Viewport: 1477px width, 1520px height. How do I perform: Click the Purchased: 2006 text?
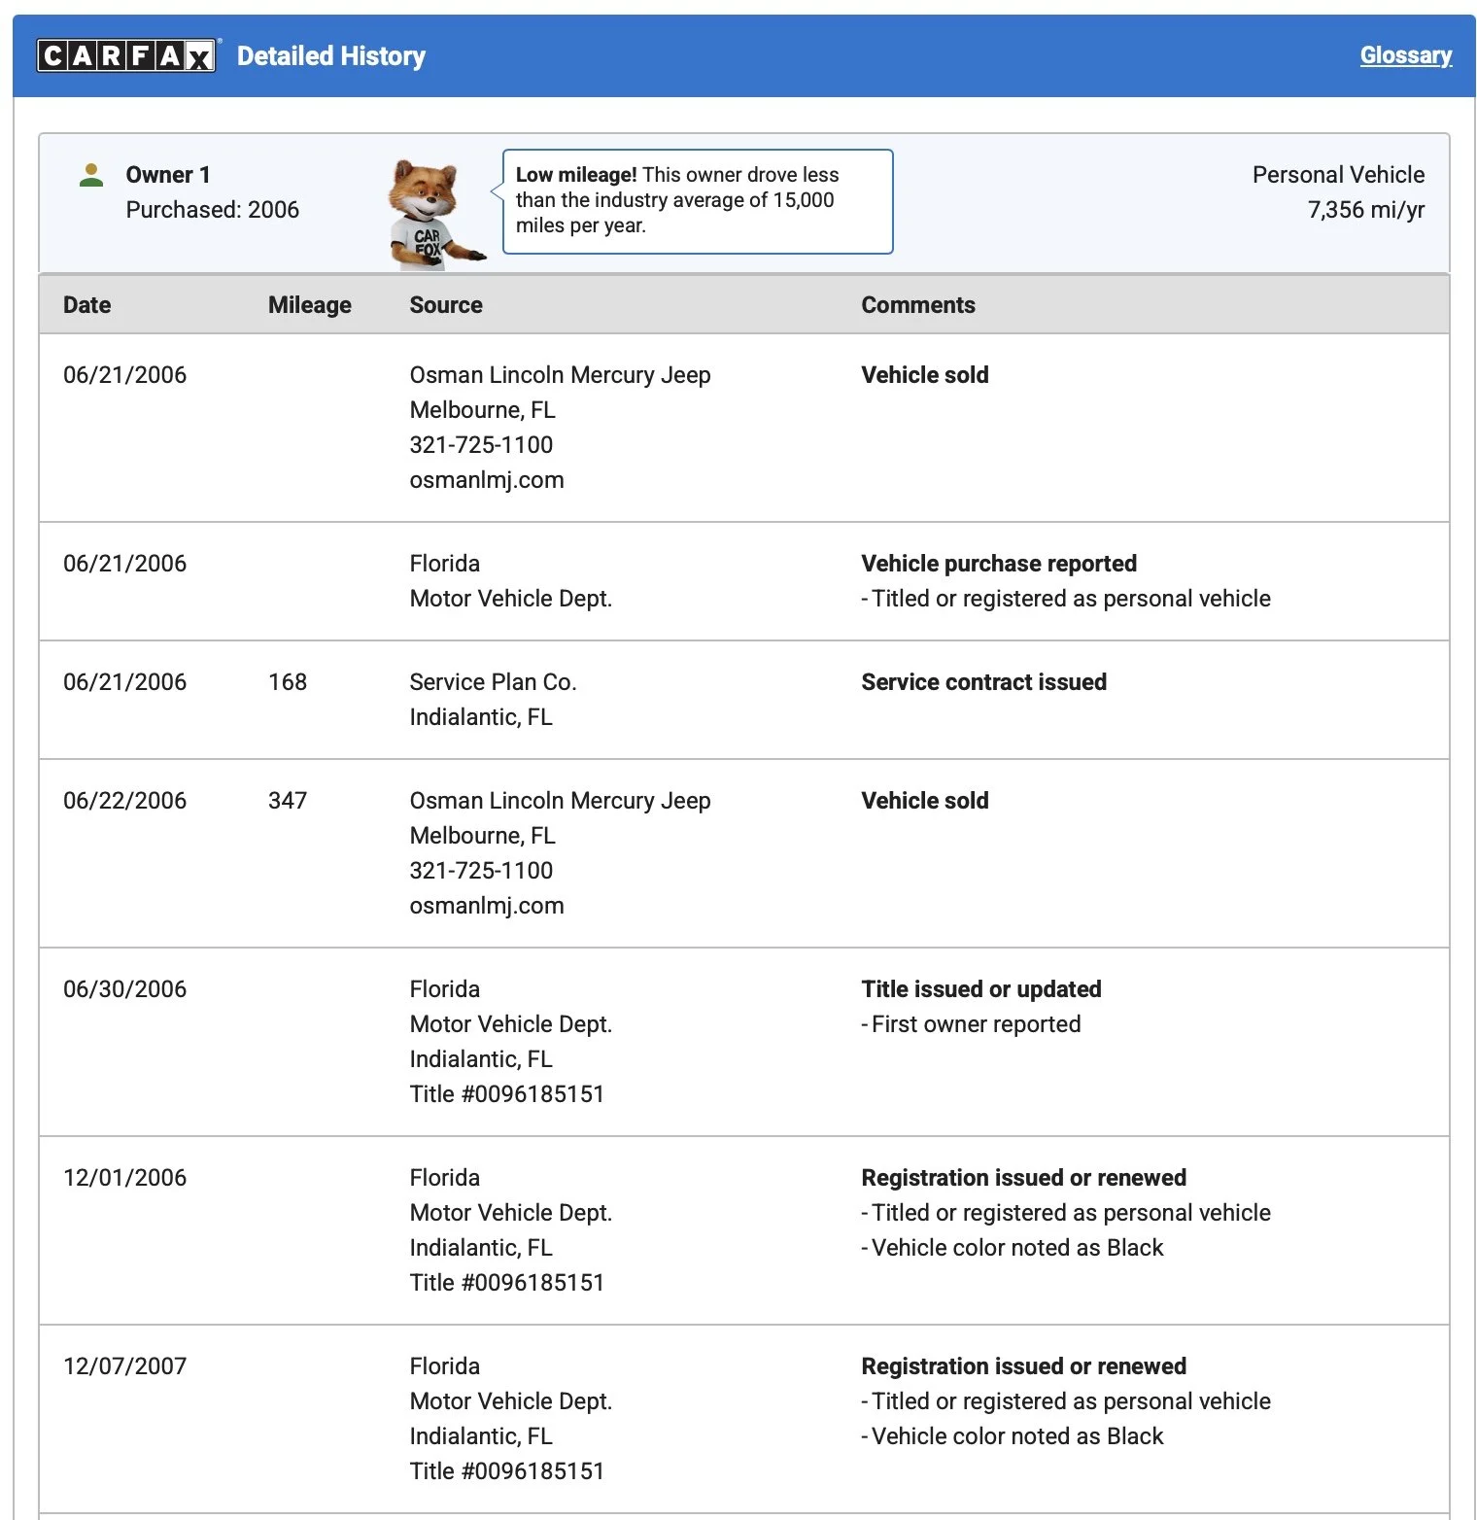[x=213, y=210]
